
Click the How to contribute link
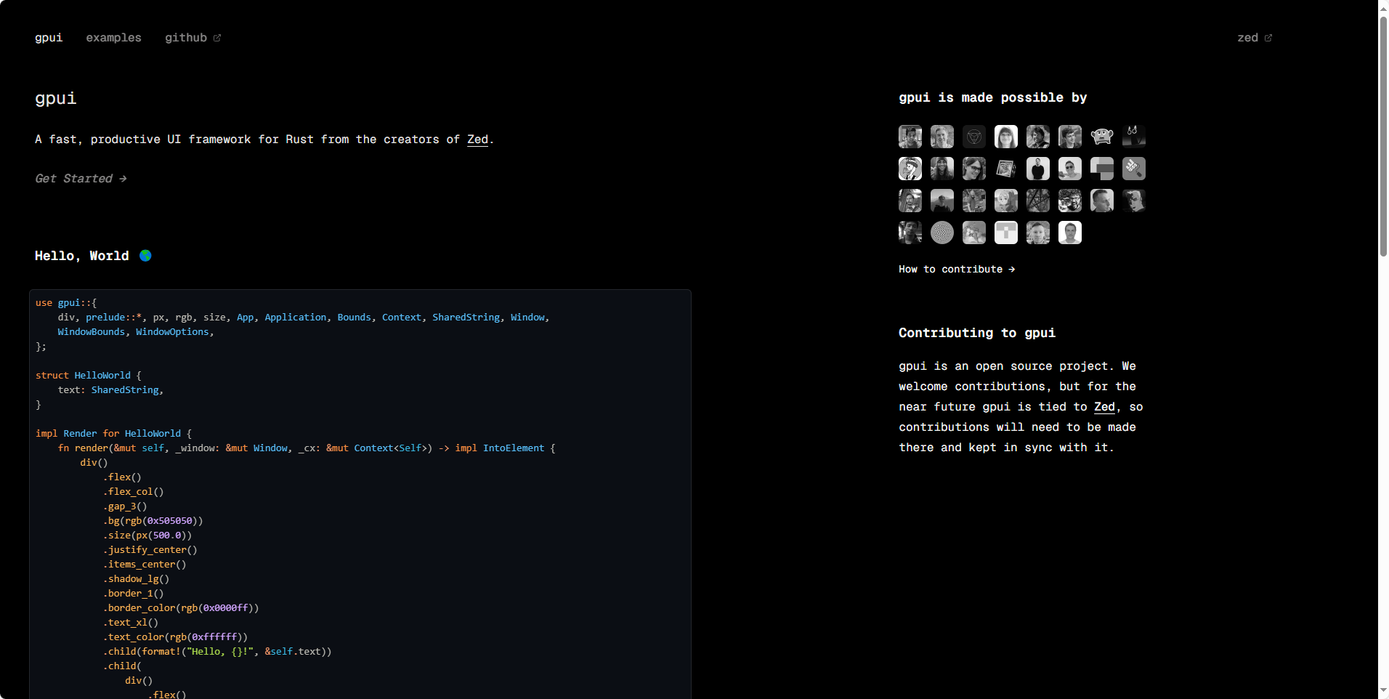(x=957, y=269)
